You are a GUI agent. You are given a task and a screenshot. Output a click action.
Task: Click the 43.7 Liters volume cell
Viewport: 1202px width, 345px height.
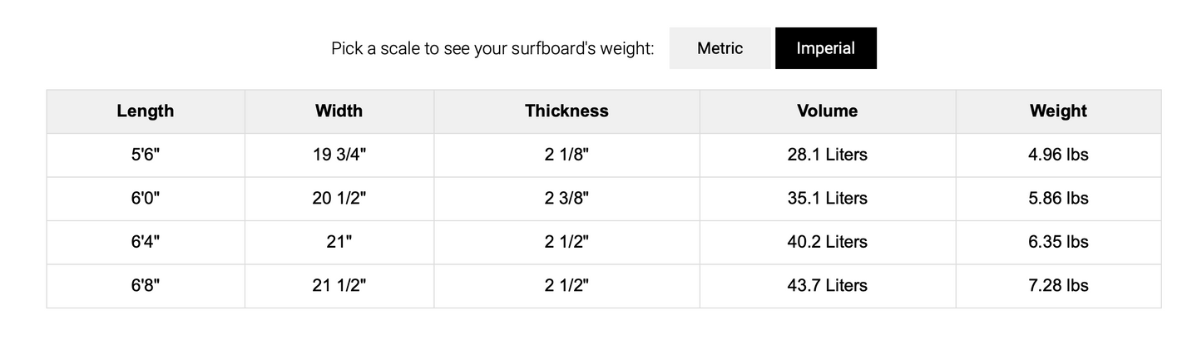pyautogui.click(x=827, y=286)
